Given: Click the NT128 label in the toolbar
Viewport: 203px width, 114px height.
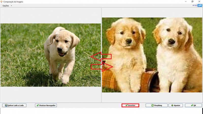Looking at the screenshot, I should click(194, 5).
